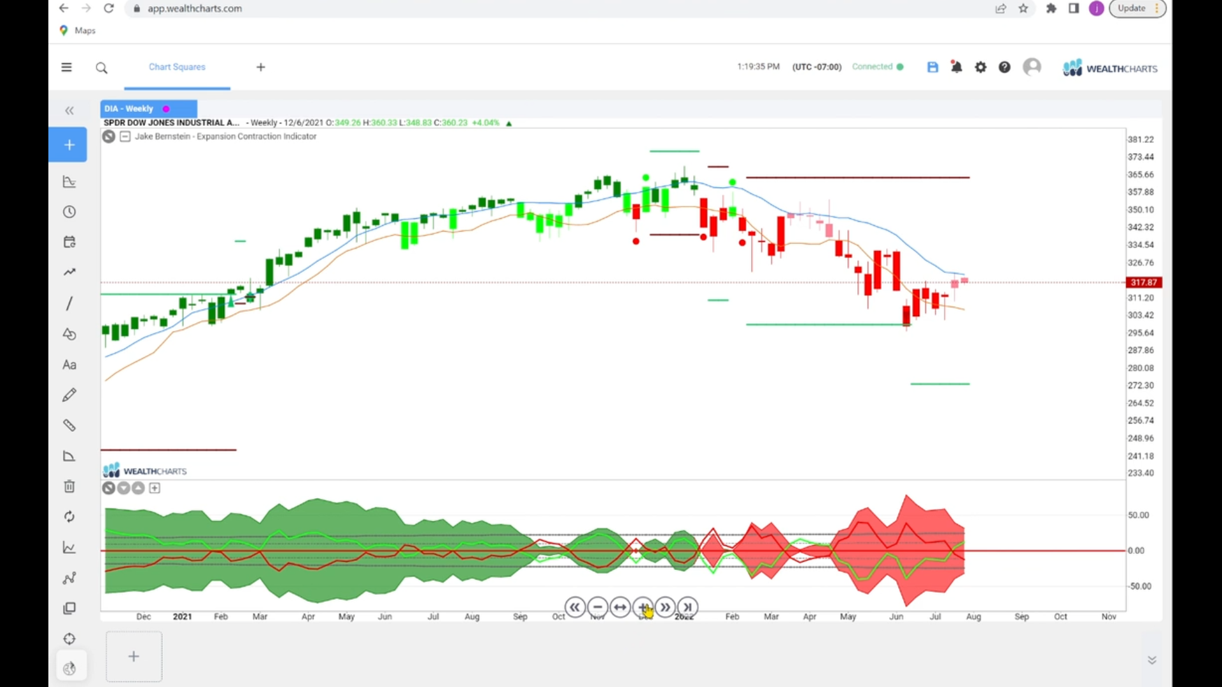Zoom in the chart with plus button
Screen dimensions: 1222x687
[x=643, y=607]
